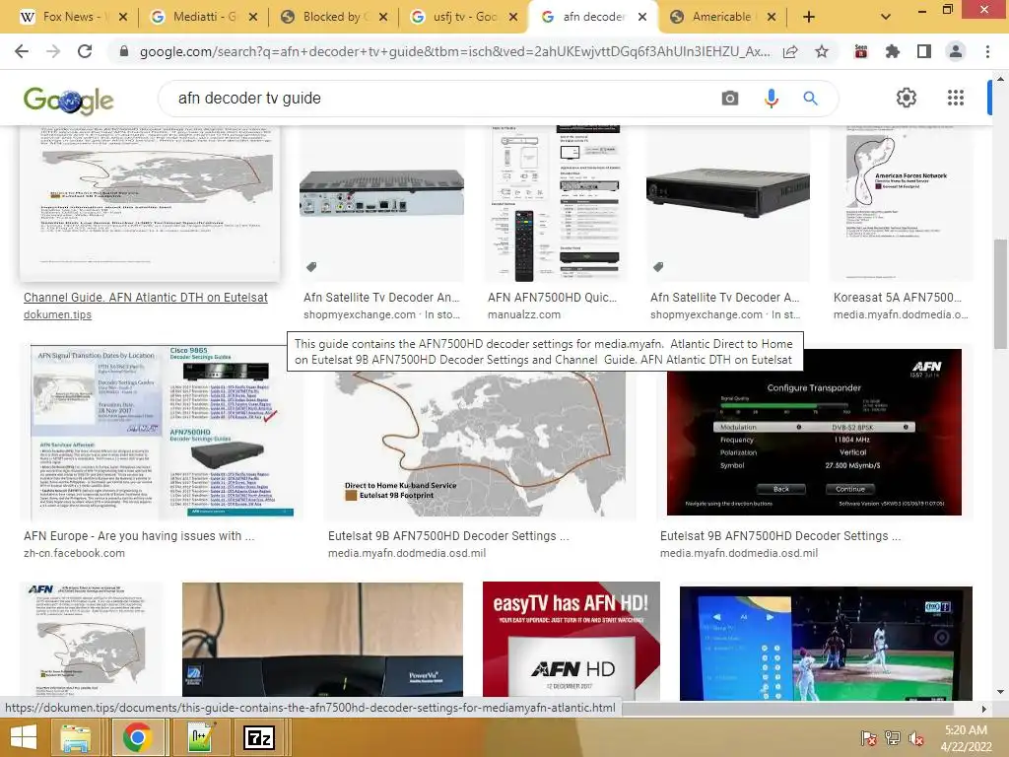Open the dokumen.tips source link
This screenshot has height=757, width=1009.
[x=57, y=314]
